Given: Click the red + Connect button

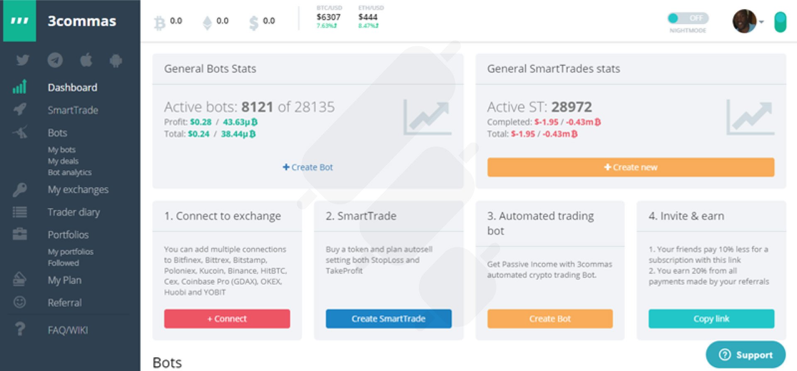Looking at the screenshot, I should [x=227, y=318].
